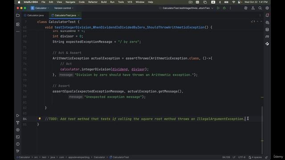Image resolution: width=285 pixels, height=160 pixels.
Task: Click the integerDivision method call
Action: [x=96, y=69]
